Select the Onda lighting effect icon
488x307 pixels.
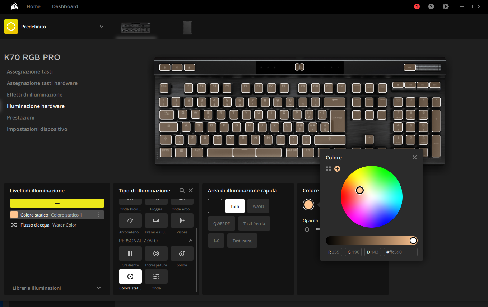coord(156,276)
